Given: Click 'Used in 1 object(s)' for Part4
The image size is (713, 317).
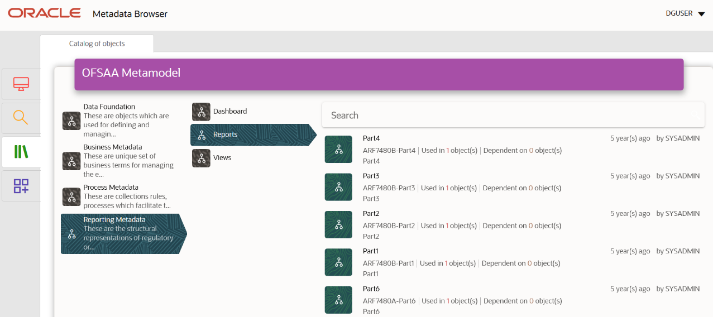Looking at the screenshot, I should (x=449, y=150).
